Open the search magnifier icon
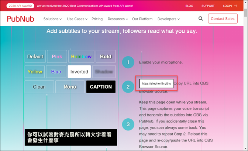Viewport: 248px width, 151px height. tap(200, 19)
